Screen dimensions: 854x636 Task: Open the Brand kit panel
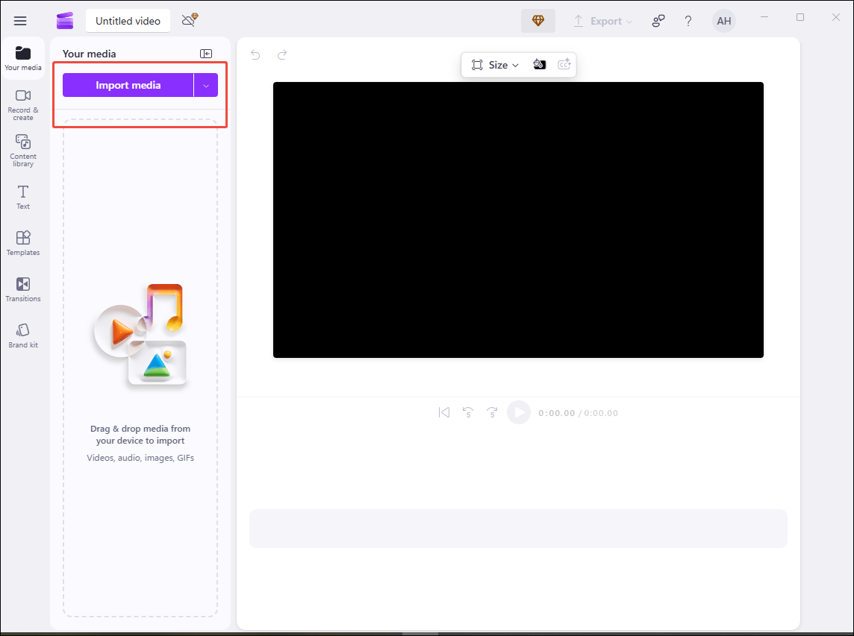coord(22,335)
